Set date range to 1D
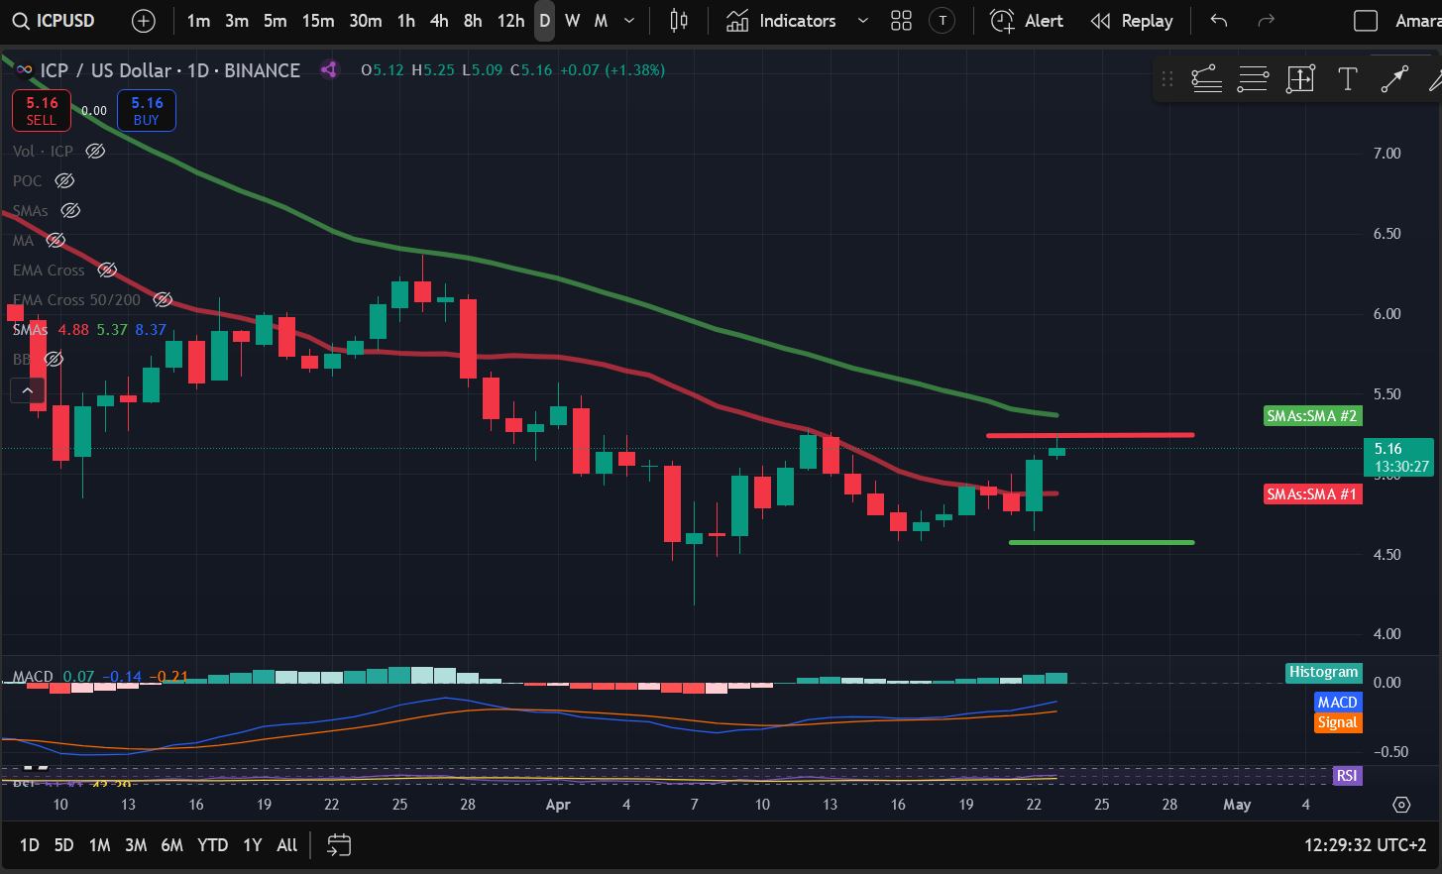The image size is (1442, 874). click(30, 845)
